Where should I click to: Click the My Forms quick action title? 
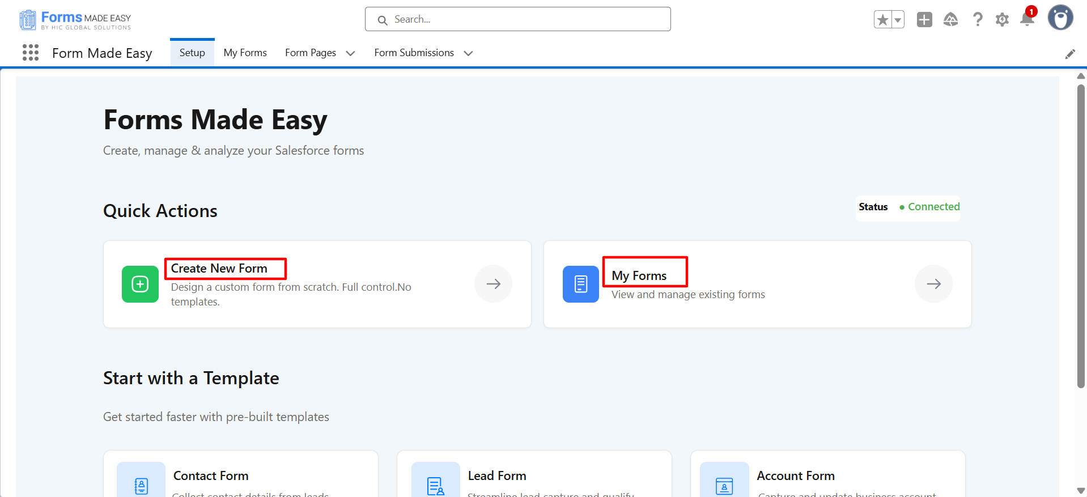tap(639, 276)
